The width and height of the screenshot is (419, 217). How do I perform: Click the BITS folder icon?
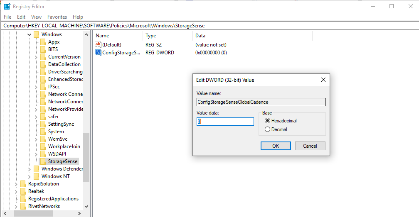click(43, 49)
